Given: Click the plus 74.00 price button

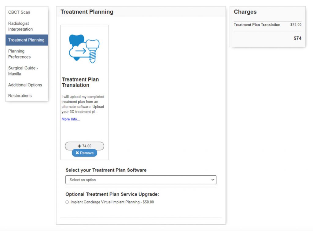Looking at the screenshot, I should (84, 146).
